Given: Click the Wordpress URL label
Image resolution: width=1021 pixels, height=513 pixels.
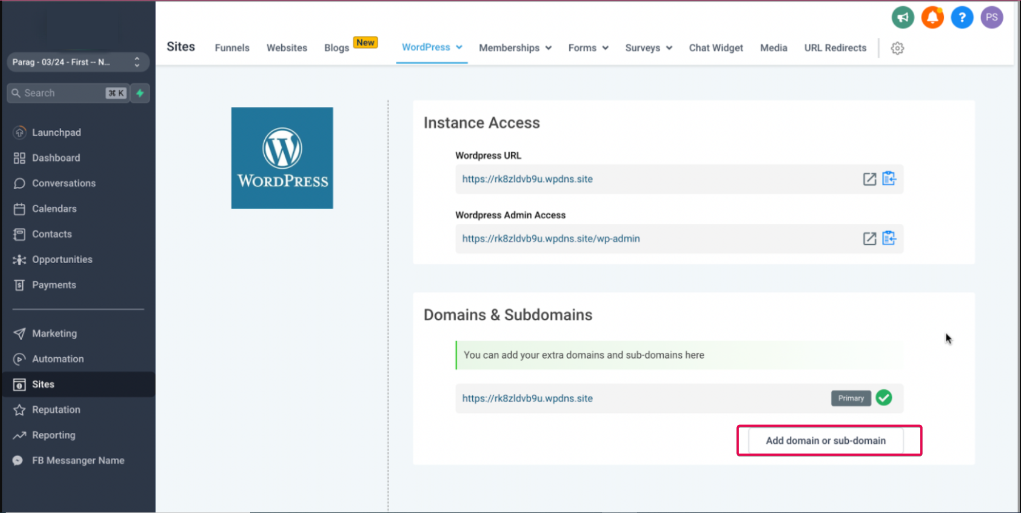Looking at the screenshot, I should pyautogui.click(x=488, y=155).
